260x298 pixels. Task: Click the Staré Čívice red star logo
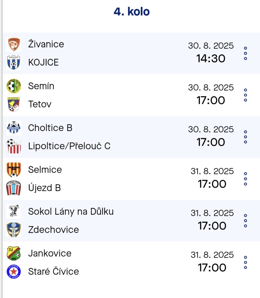click(14, 271)
